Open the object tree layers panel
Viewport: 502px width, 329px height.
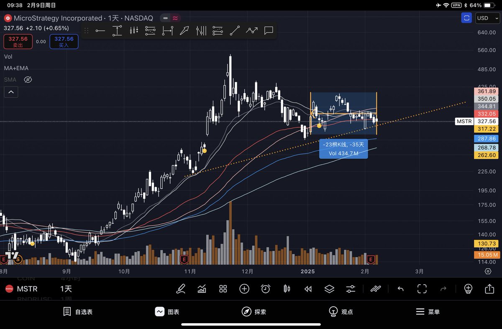pyautogui.click(x=329, y=289)
